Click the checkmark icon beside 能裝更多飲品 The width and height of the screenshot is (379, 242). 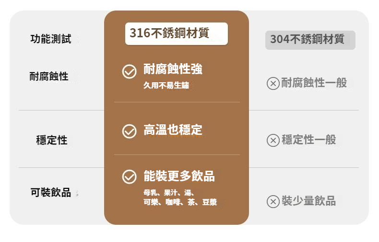pyautogui.click(x=130, y=176)
